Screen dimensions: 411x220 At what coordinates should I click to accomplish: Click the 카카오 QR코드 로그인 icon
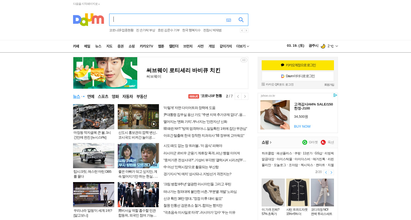pos(263,84)
